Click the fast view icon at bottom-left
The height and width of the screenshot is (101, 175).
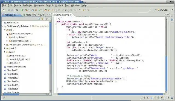pos(4,98)
